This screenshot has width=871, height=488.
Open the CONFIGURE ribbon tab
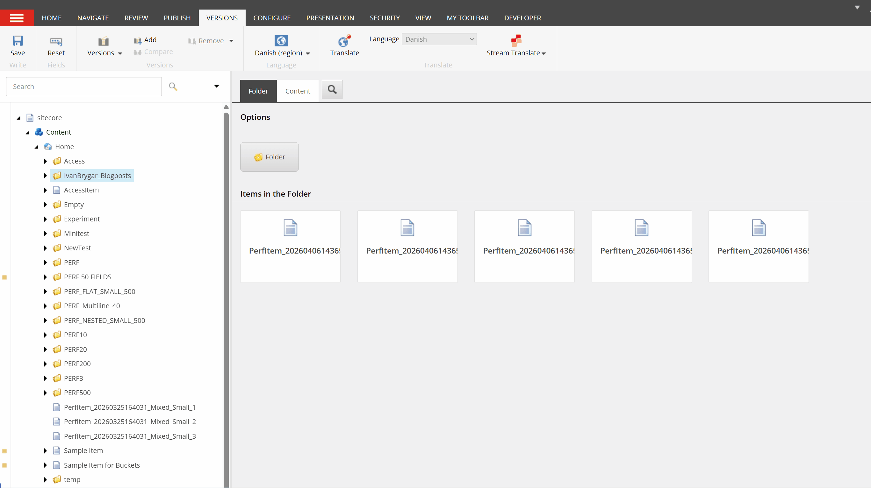coord(271,18)
